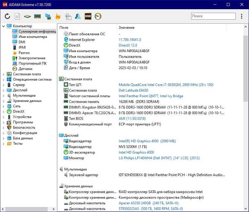Collapse the Компьютер tree node

tap(3, 26)
